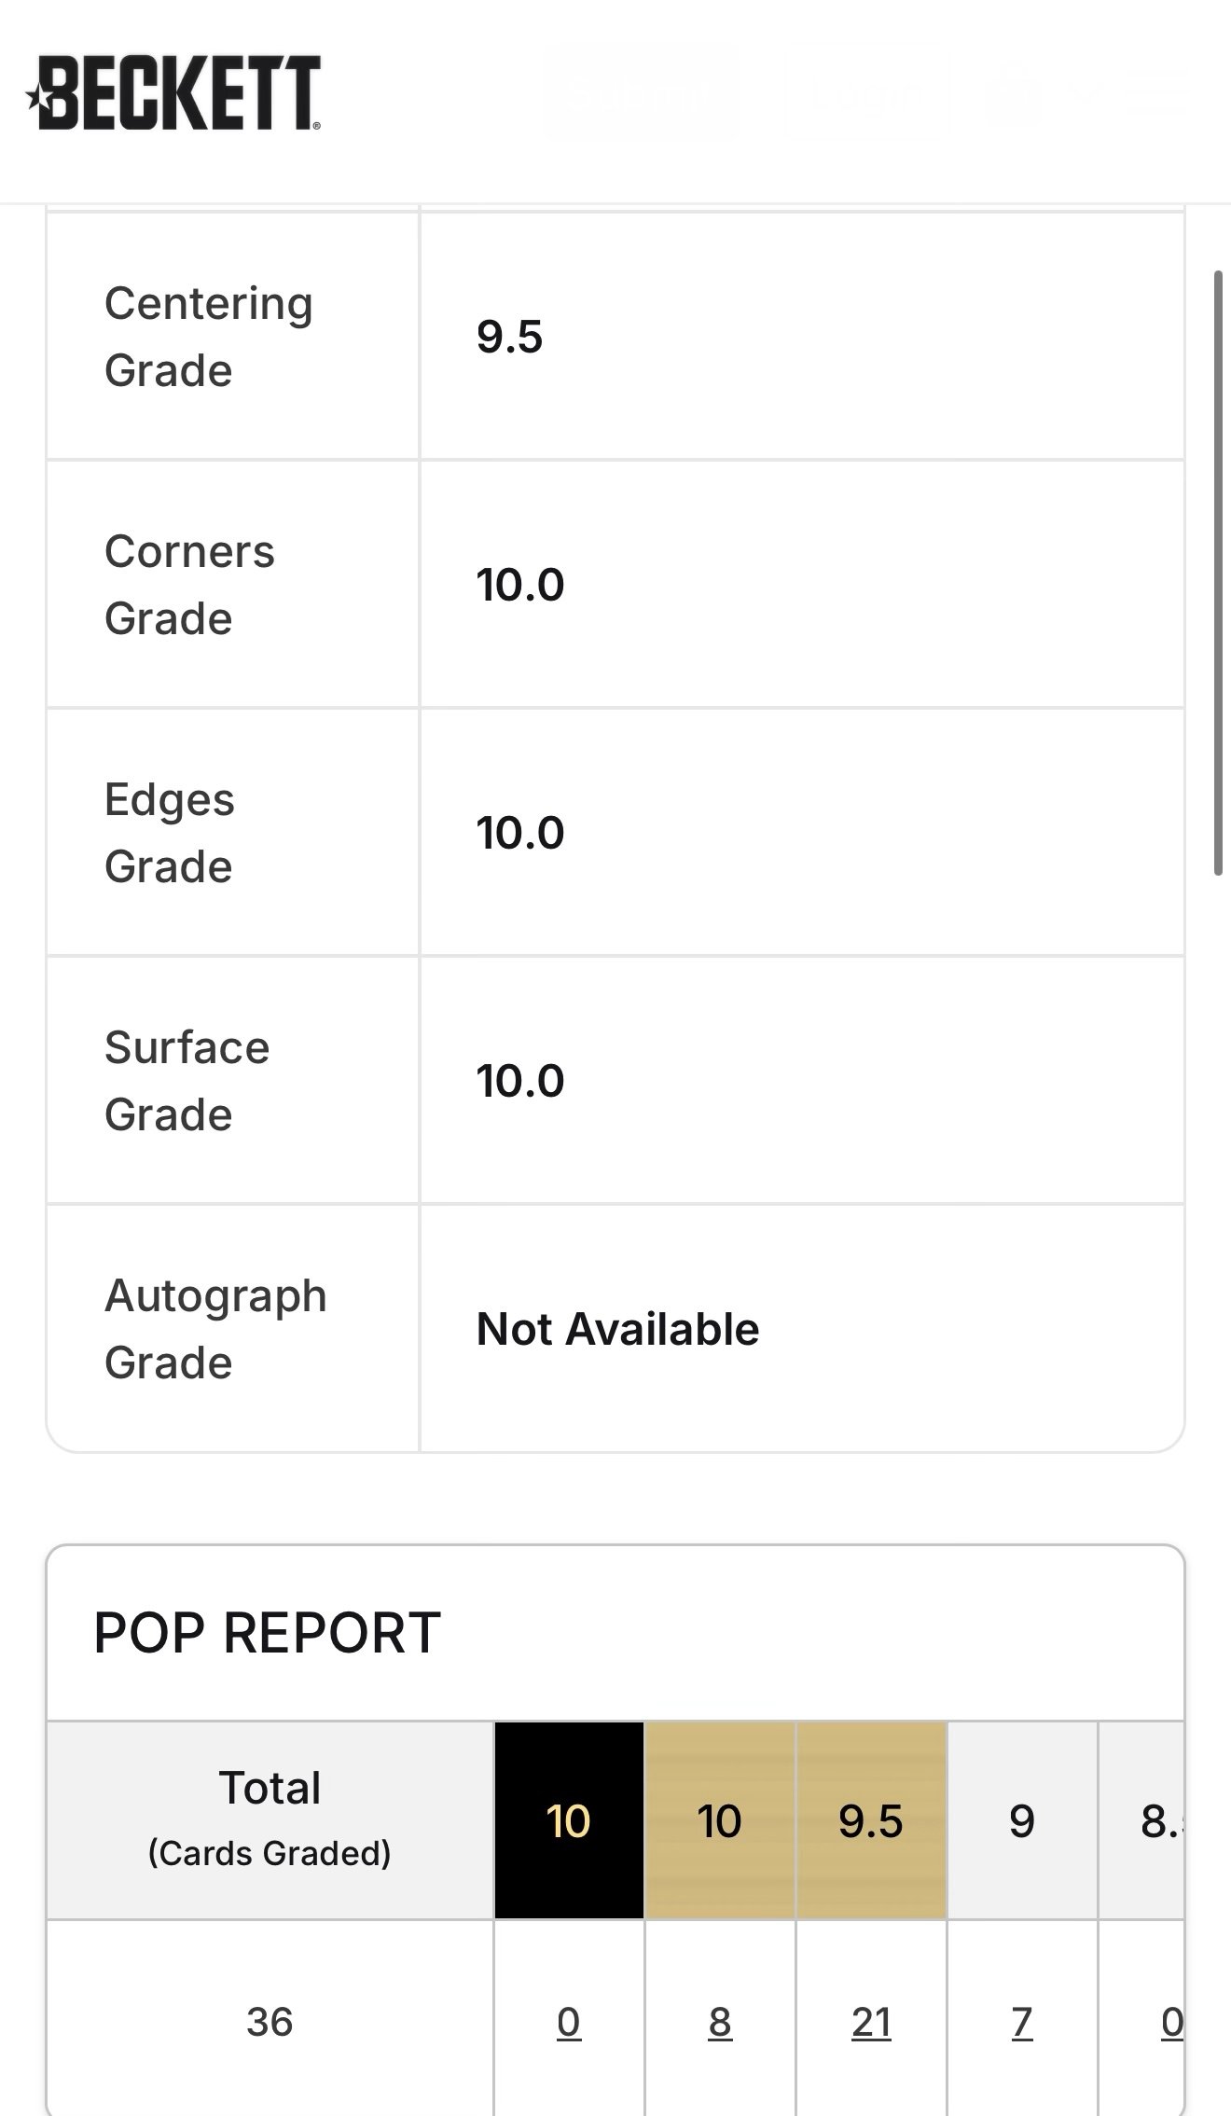Open the 21 count under 9.5
This screenshot has width=1231, height=2116.
click(x=871, y=2023)
